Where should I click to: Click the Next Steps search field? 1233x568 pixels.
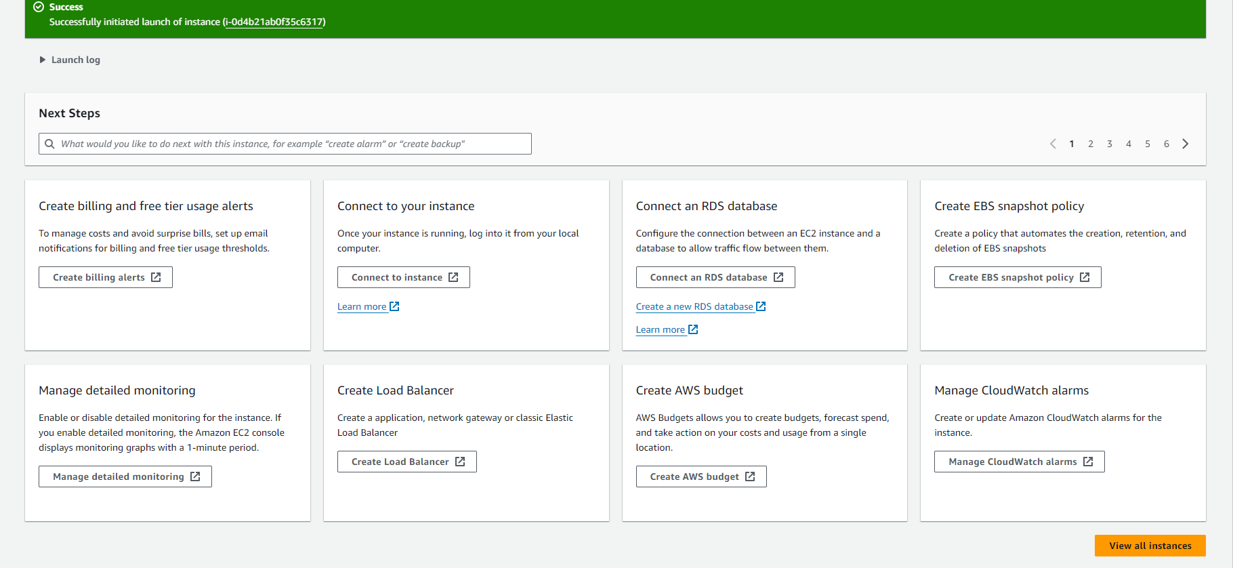coord(291,144)
